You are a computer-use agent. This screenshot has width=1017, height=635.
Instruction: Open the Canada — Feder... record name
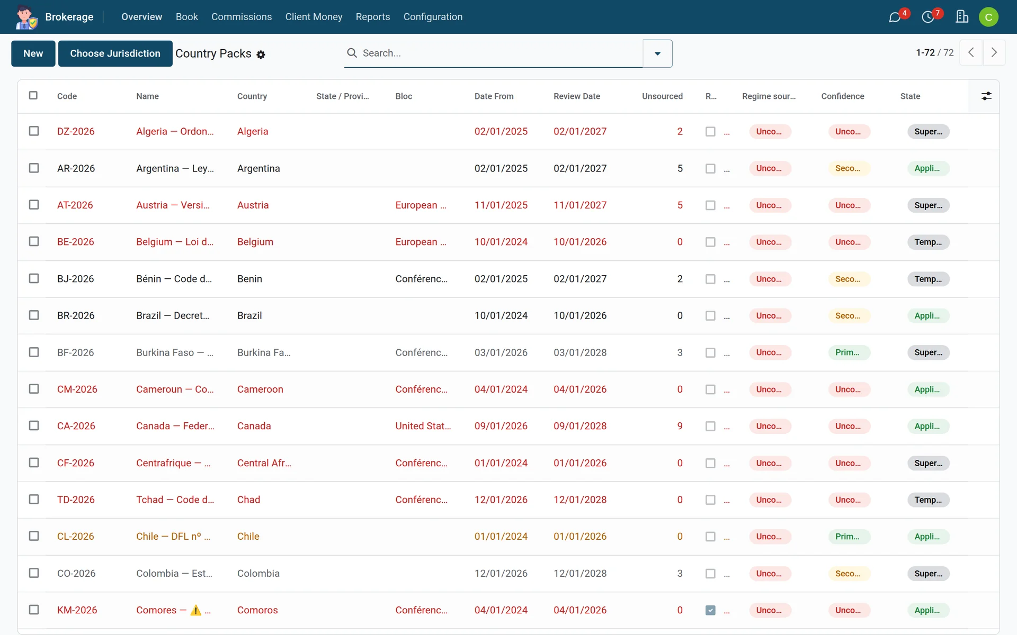[x=175, y=426]
